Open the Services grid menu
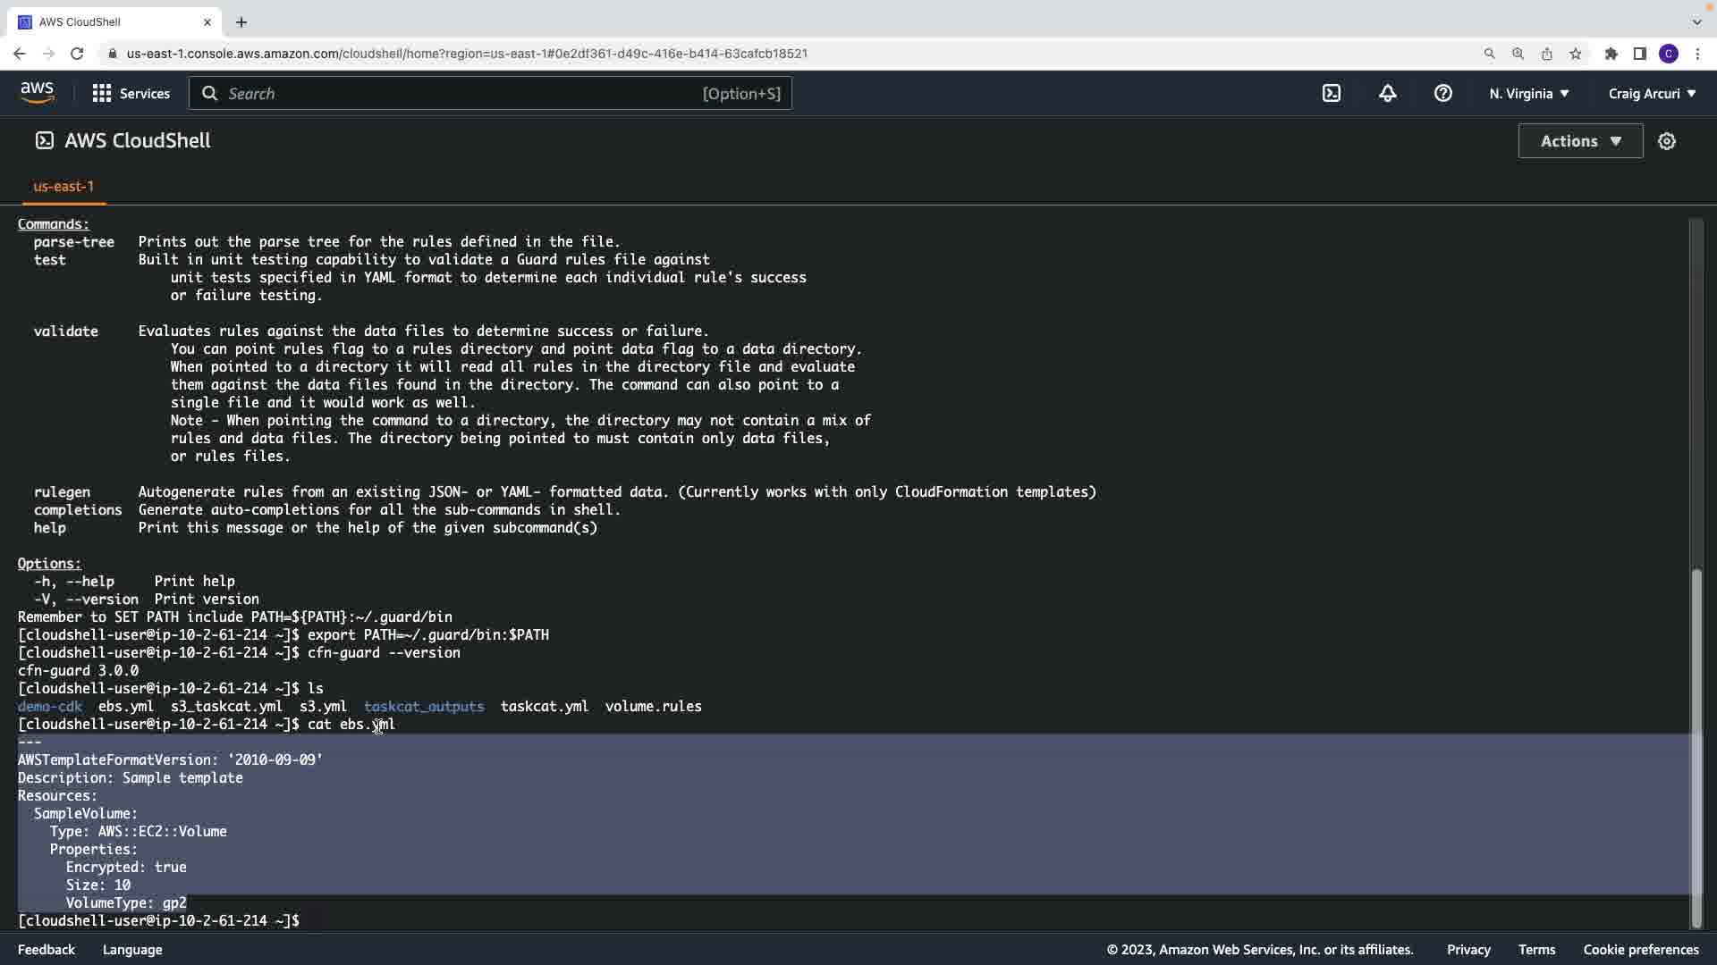The image size is (1717, 965). pyautogui.click(x=131, y=93)
